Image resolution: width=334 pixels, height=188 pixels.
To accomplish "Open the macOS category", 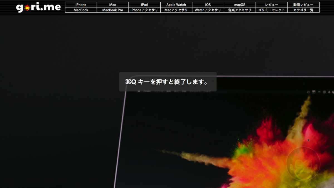I will pos(240,4).
